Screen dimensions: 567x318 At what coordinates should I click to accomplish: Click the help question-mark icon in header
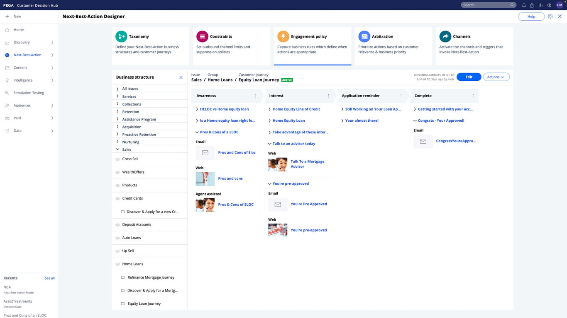coord(549,5)
